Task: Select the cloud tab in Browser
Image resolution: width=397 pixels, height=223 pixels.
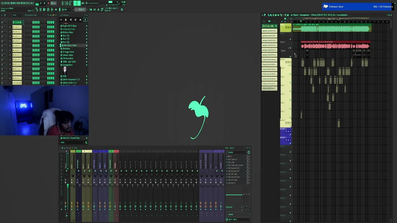Action: [x=80, y=20]
